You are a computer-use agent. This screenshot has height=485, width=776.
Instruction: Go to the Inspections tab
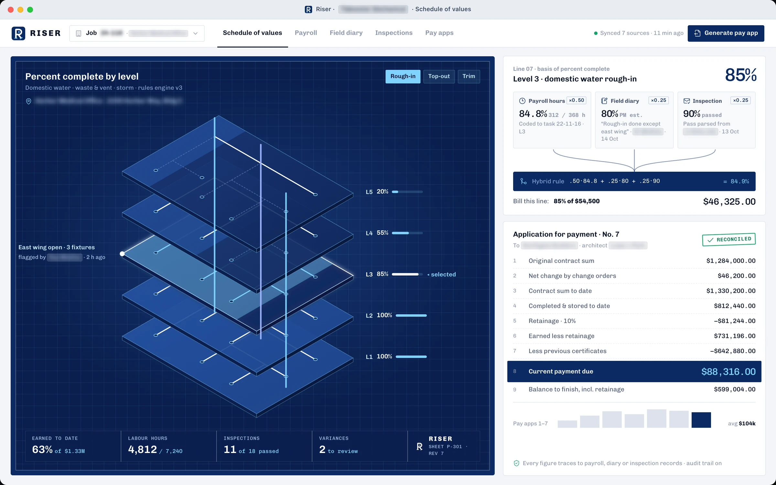click(x=394, y=33)
